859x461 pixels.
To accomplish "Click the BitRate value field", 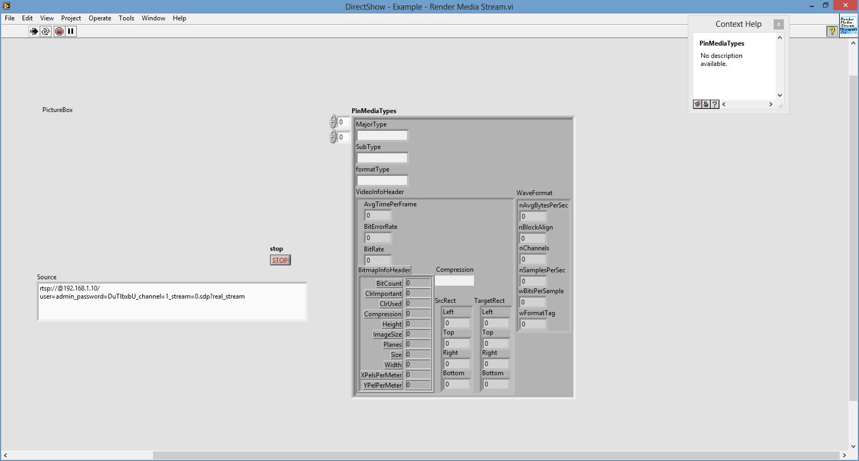I will tap(378, 261).
